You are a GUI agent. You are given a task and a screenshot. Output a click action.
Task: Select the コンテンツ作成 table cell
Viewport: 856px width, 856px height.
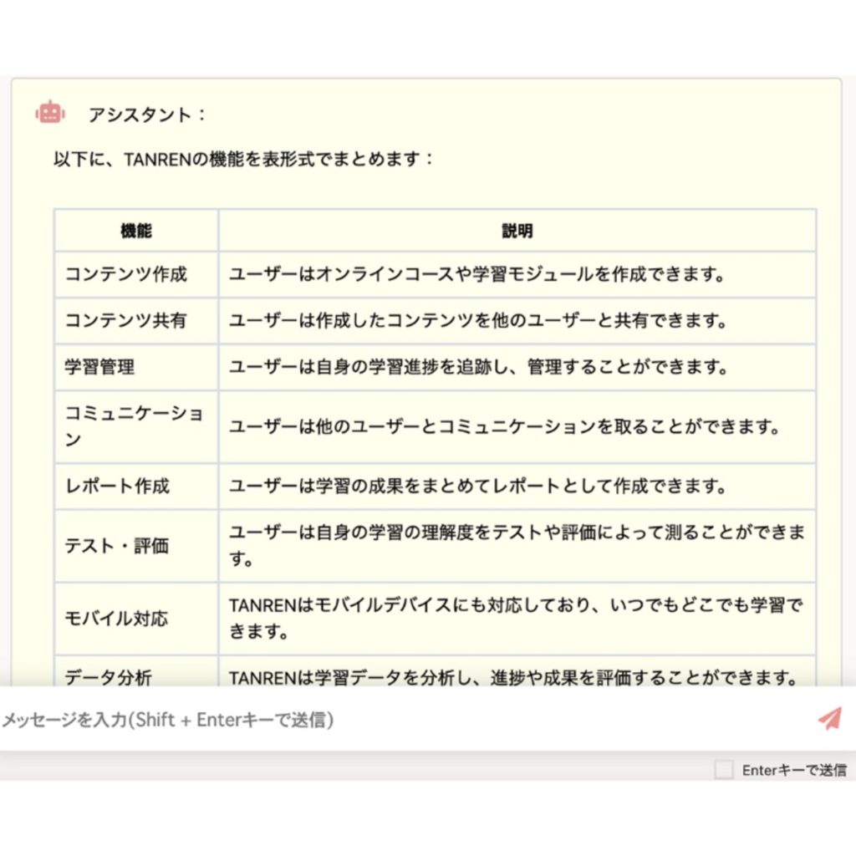coord(126,274)
